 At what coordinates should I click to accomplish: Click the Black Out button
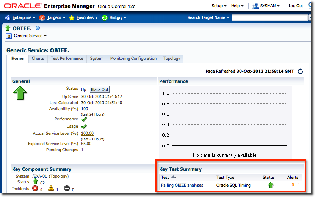100,89
